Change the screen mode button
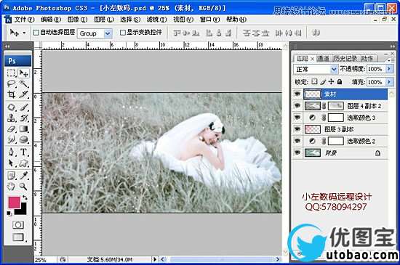The width and height of the screenshot is (400, 265). click(18, 237)
